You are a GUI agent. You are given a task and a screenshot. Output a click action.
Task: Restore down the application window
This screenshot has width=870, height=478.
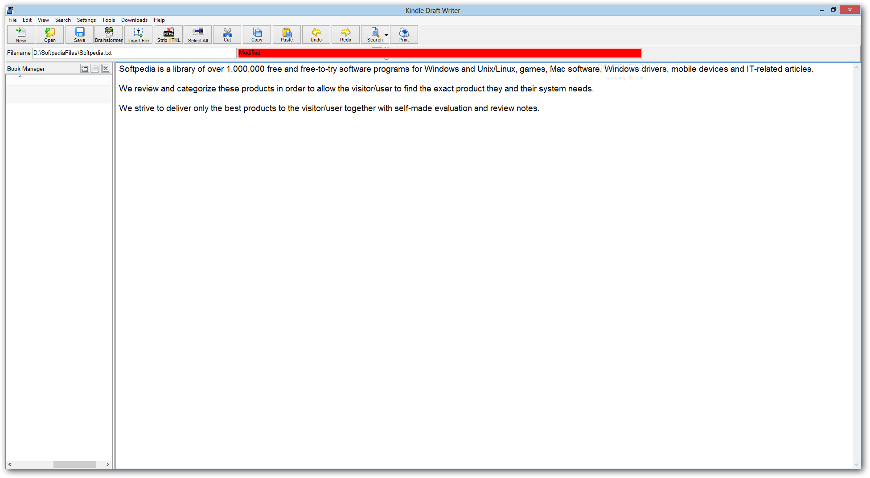click(833, 10)
